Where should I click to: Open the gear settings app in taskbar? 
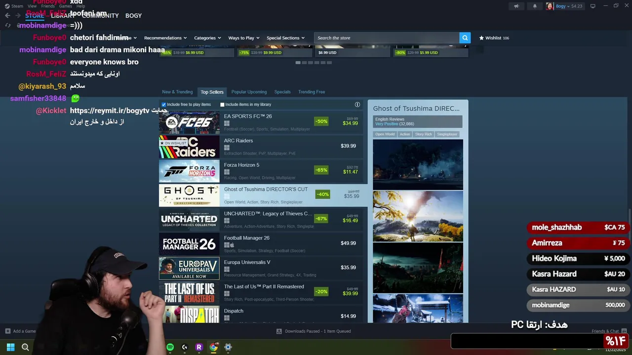228,347
